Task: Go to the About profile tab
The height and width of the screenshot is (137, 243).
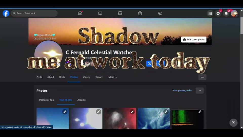Action: [51, 77]
